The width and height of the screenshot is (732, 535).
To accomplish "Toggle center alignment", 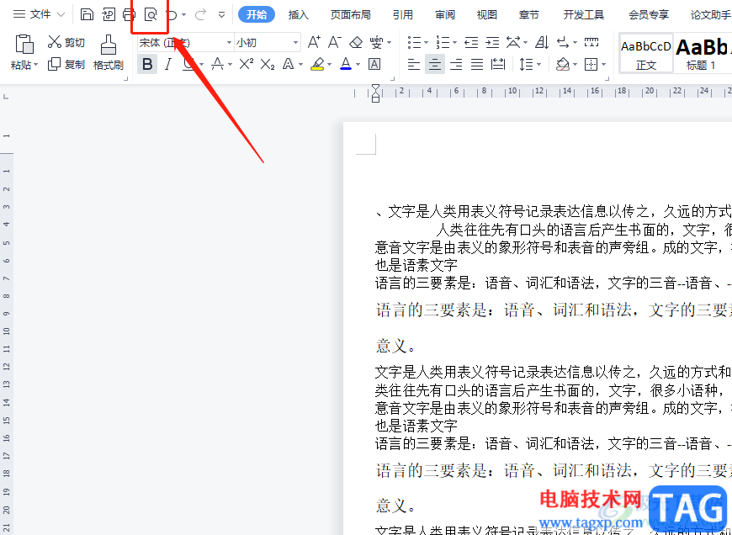I will tap(435, 64).
